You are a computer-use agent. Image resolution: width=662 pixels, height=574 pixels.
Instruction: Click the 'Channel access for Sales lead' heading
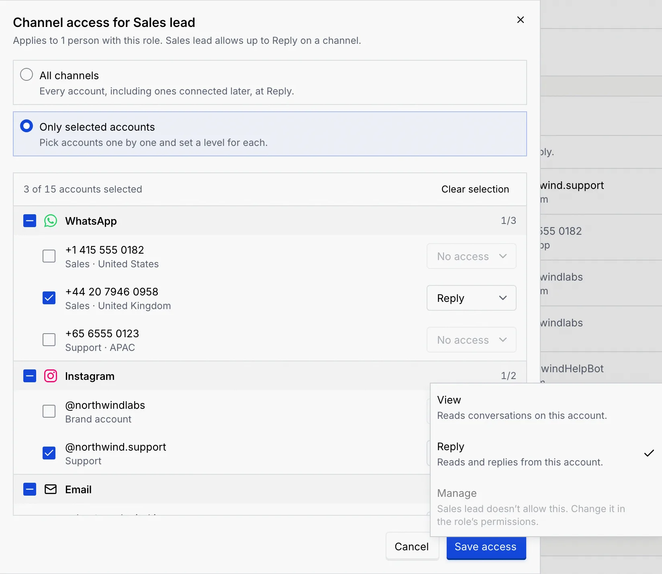[104, 23]
